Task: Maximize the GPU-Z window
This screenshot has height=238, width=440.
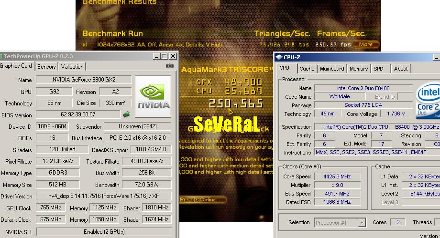Action: [165, 56]
